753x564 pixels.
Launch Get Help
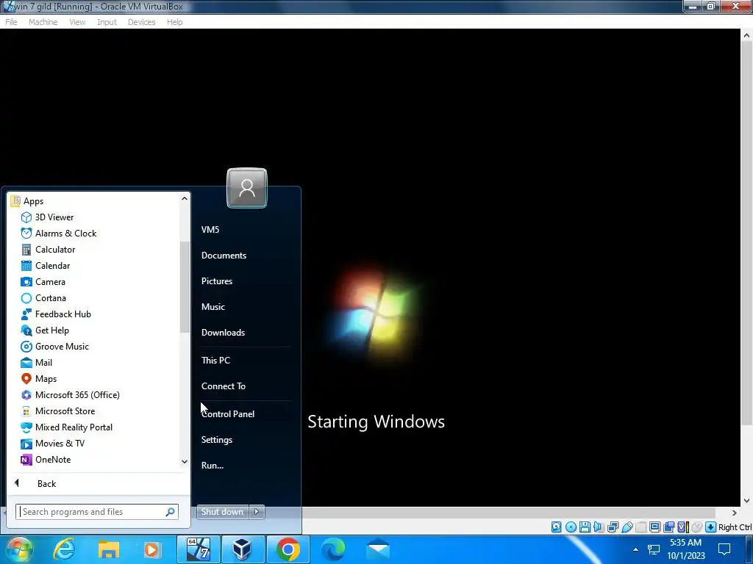(x=45, y=330)
